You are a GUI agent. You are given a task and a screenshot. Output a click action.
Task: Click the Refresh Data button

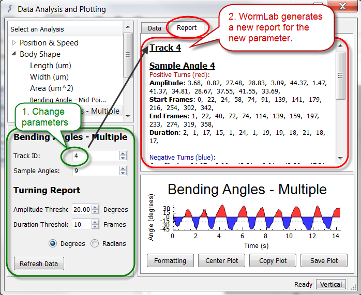pos(39,263)
